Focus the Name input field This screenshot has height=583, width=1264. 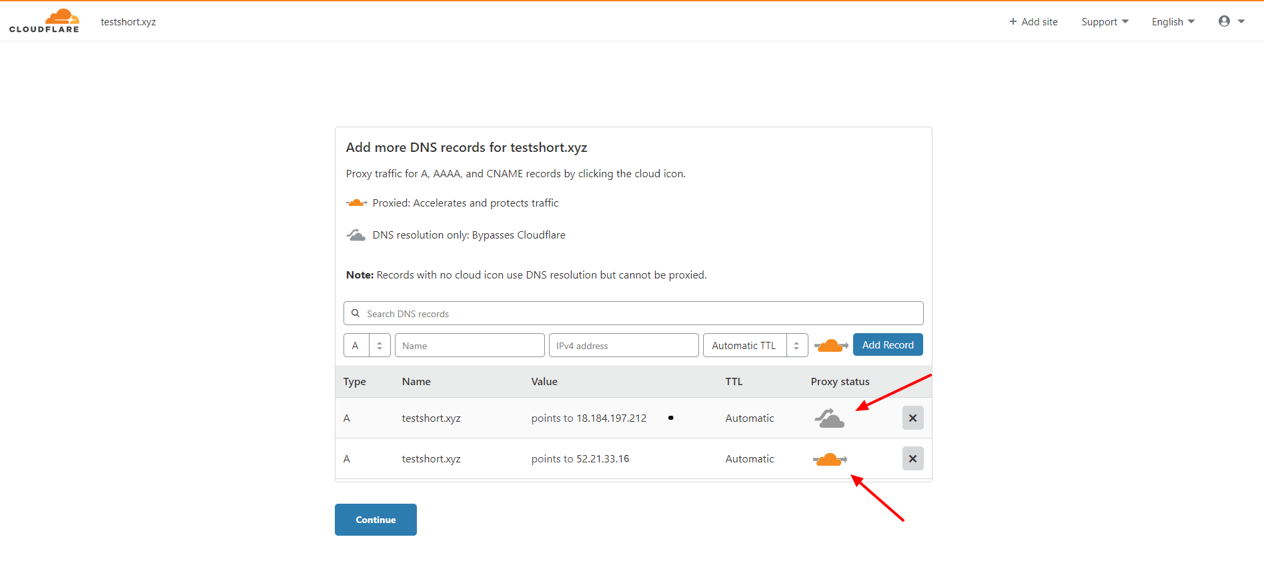pyautogui.click(x=470, y=345)
